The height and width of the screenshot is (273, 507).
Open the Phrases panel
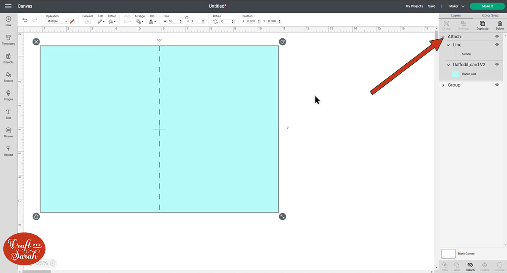tap(8, 133)
